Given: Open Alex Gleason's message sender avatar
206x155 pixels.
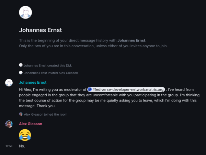Looking at the screenshot, I should point(9,124).
